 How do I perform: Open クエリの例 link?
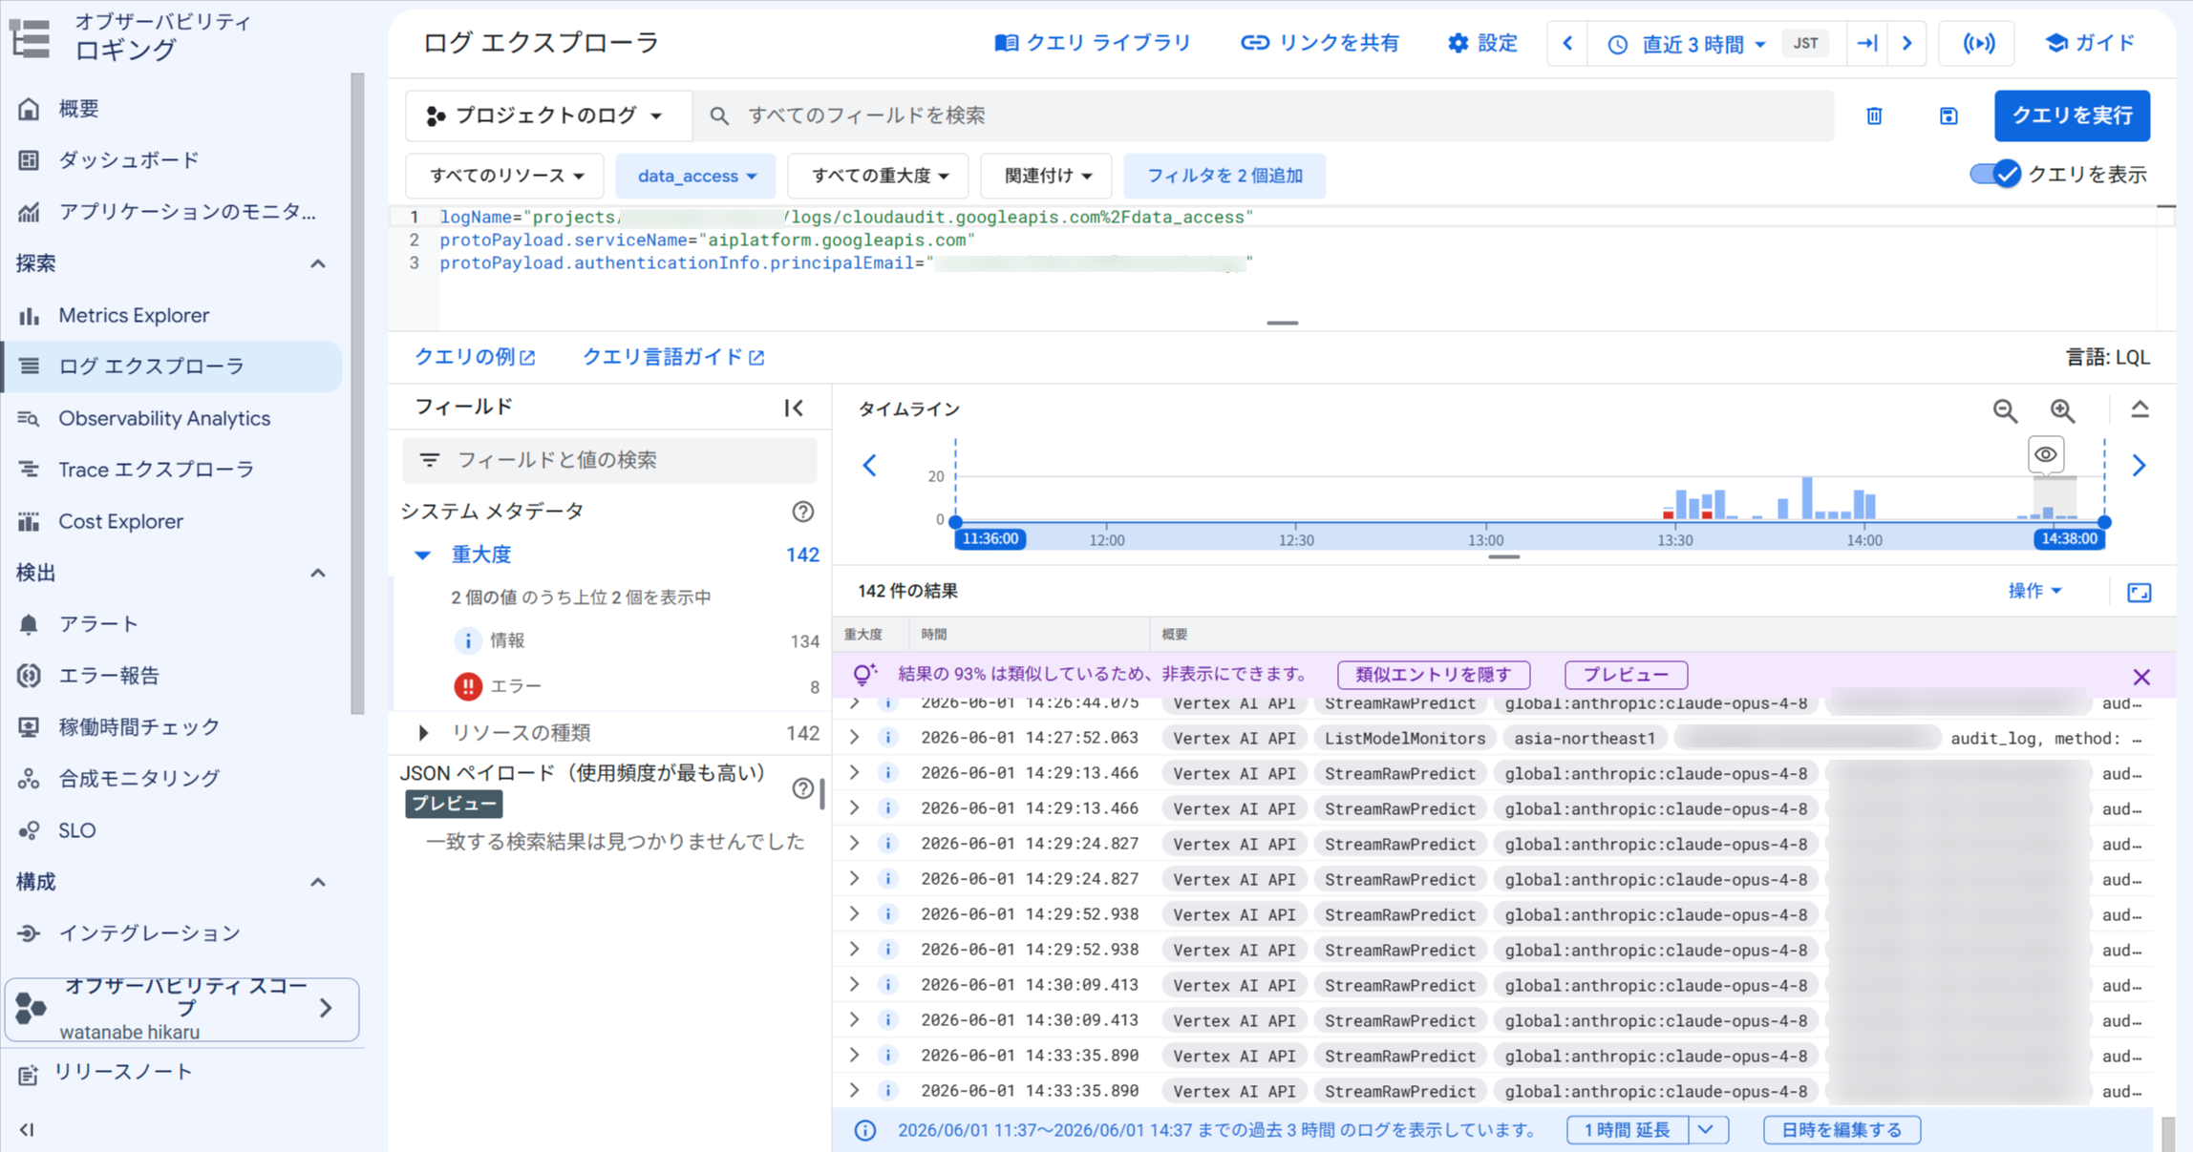point(475,357)
